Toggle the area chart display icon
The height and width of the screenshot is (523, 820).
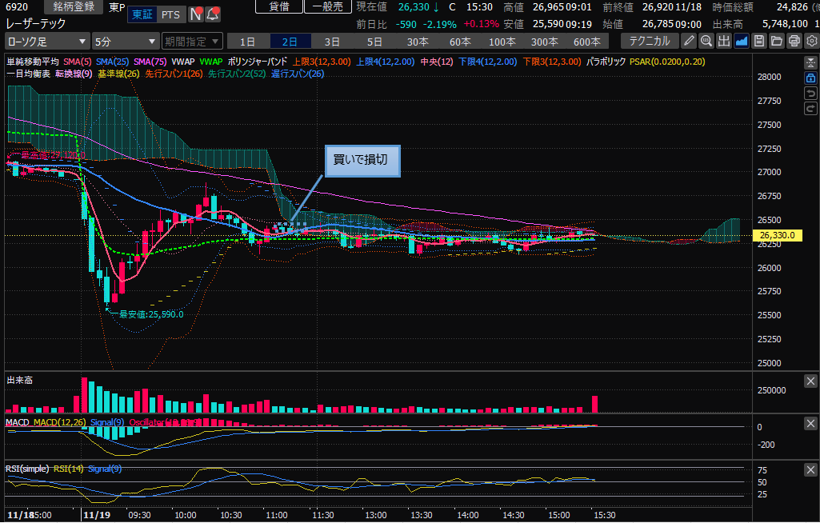[x=742, y=41]
